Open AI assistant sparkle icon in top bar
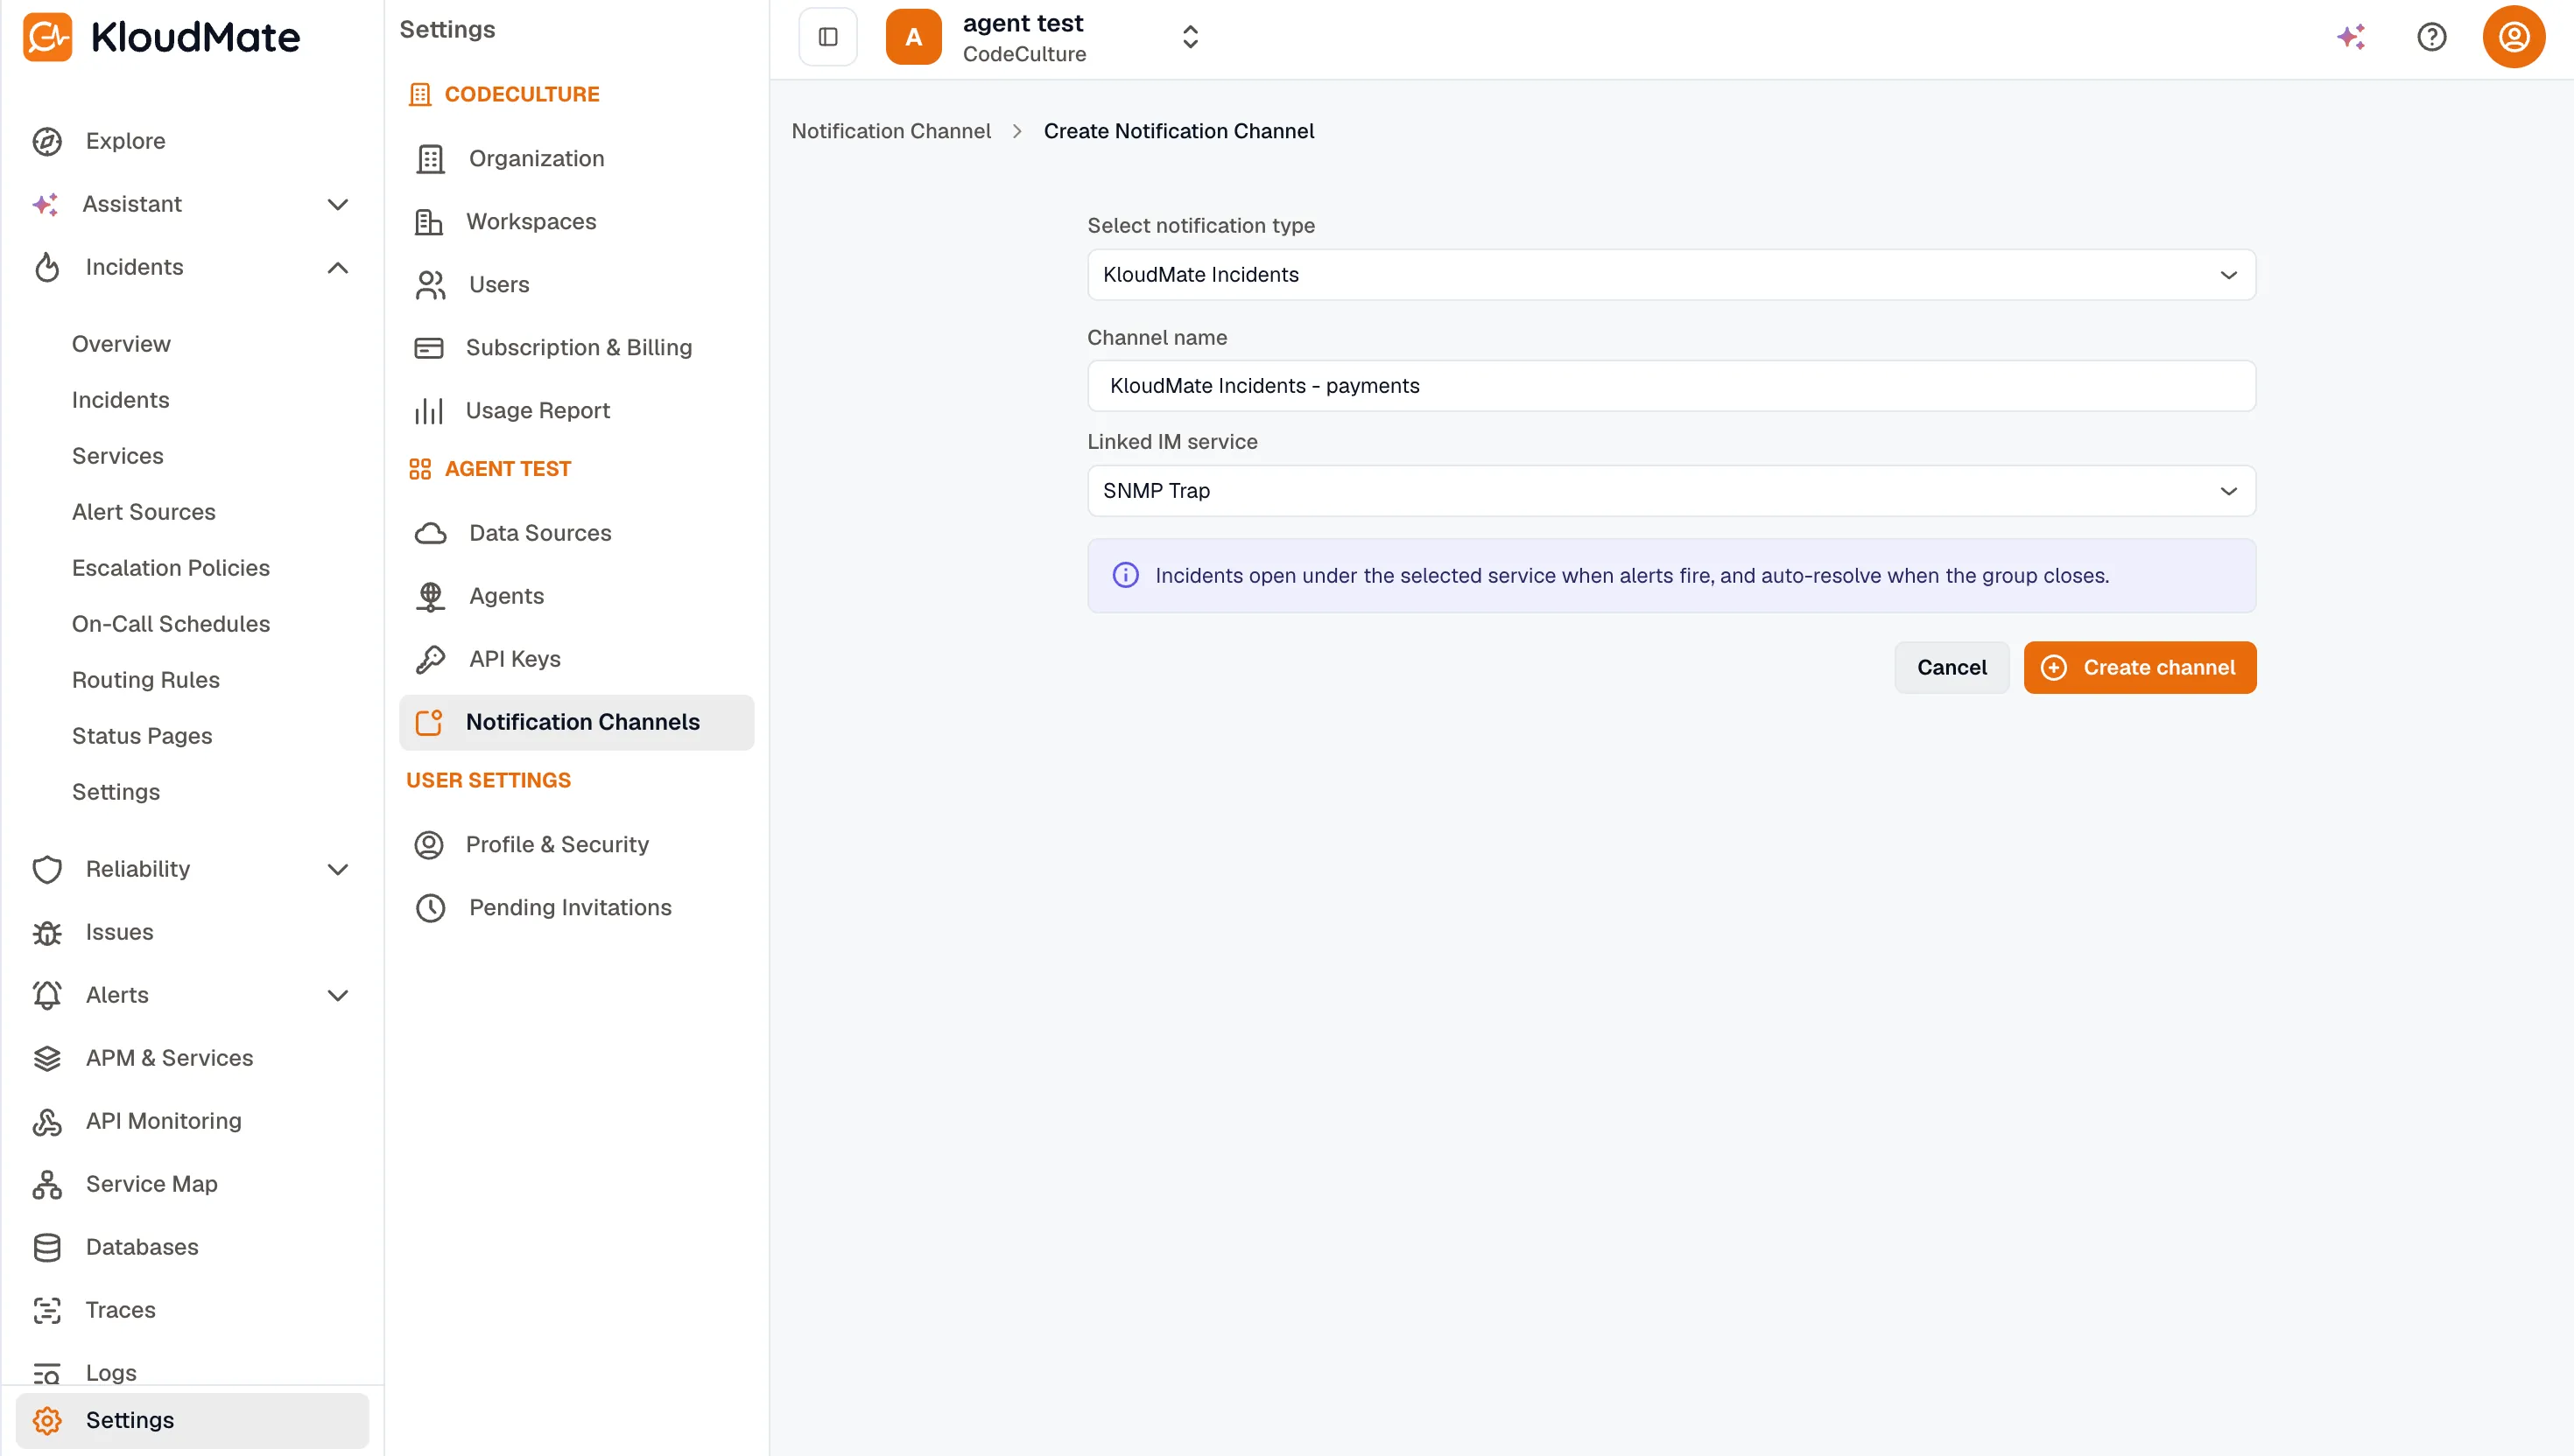The height and width of the screenshot is (1456, 2574). coord(2351,37)
